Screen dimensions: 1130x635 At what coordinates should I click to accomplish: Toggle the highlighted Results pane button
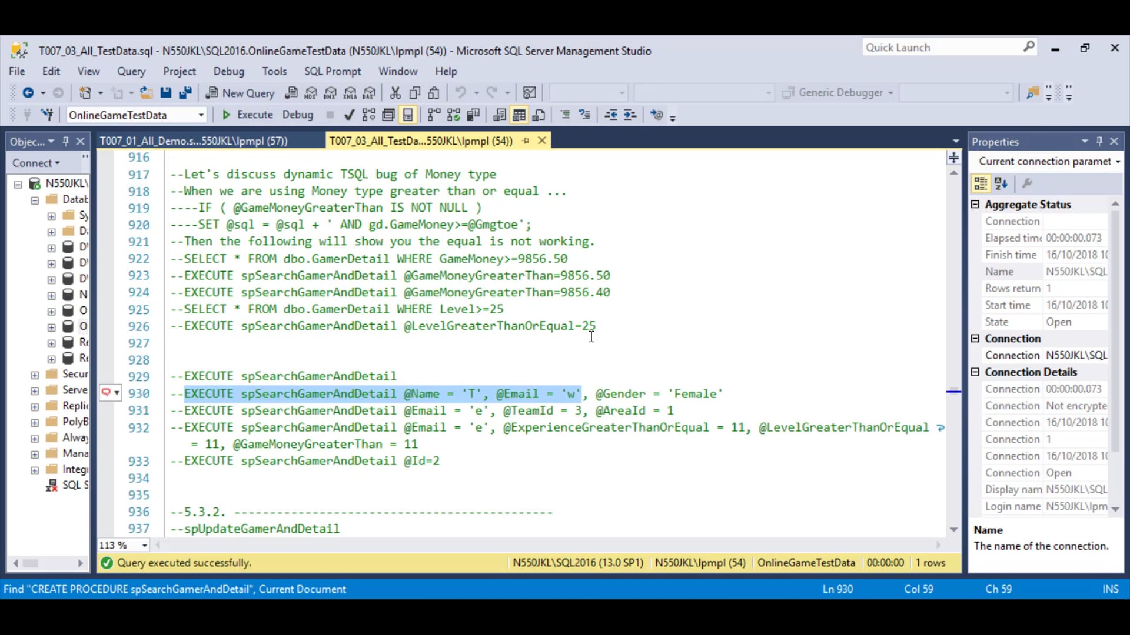point(408,115)
